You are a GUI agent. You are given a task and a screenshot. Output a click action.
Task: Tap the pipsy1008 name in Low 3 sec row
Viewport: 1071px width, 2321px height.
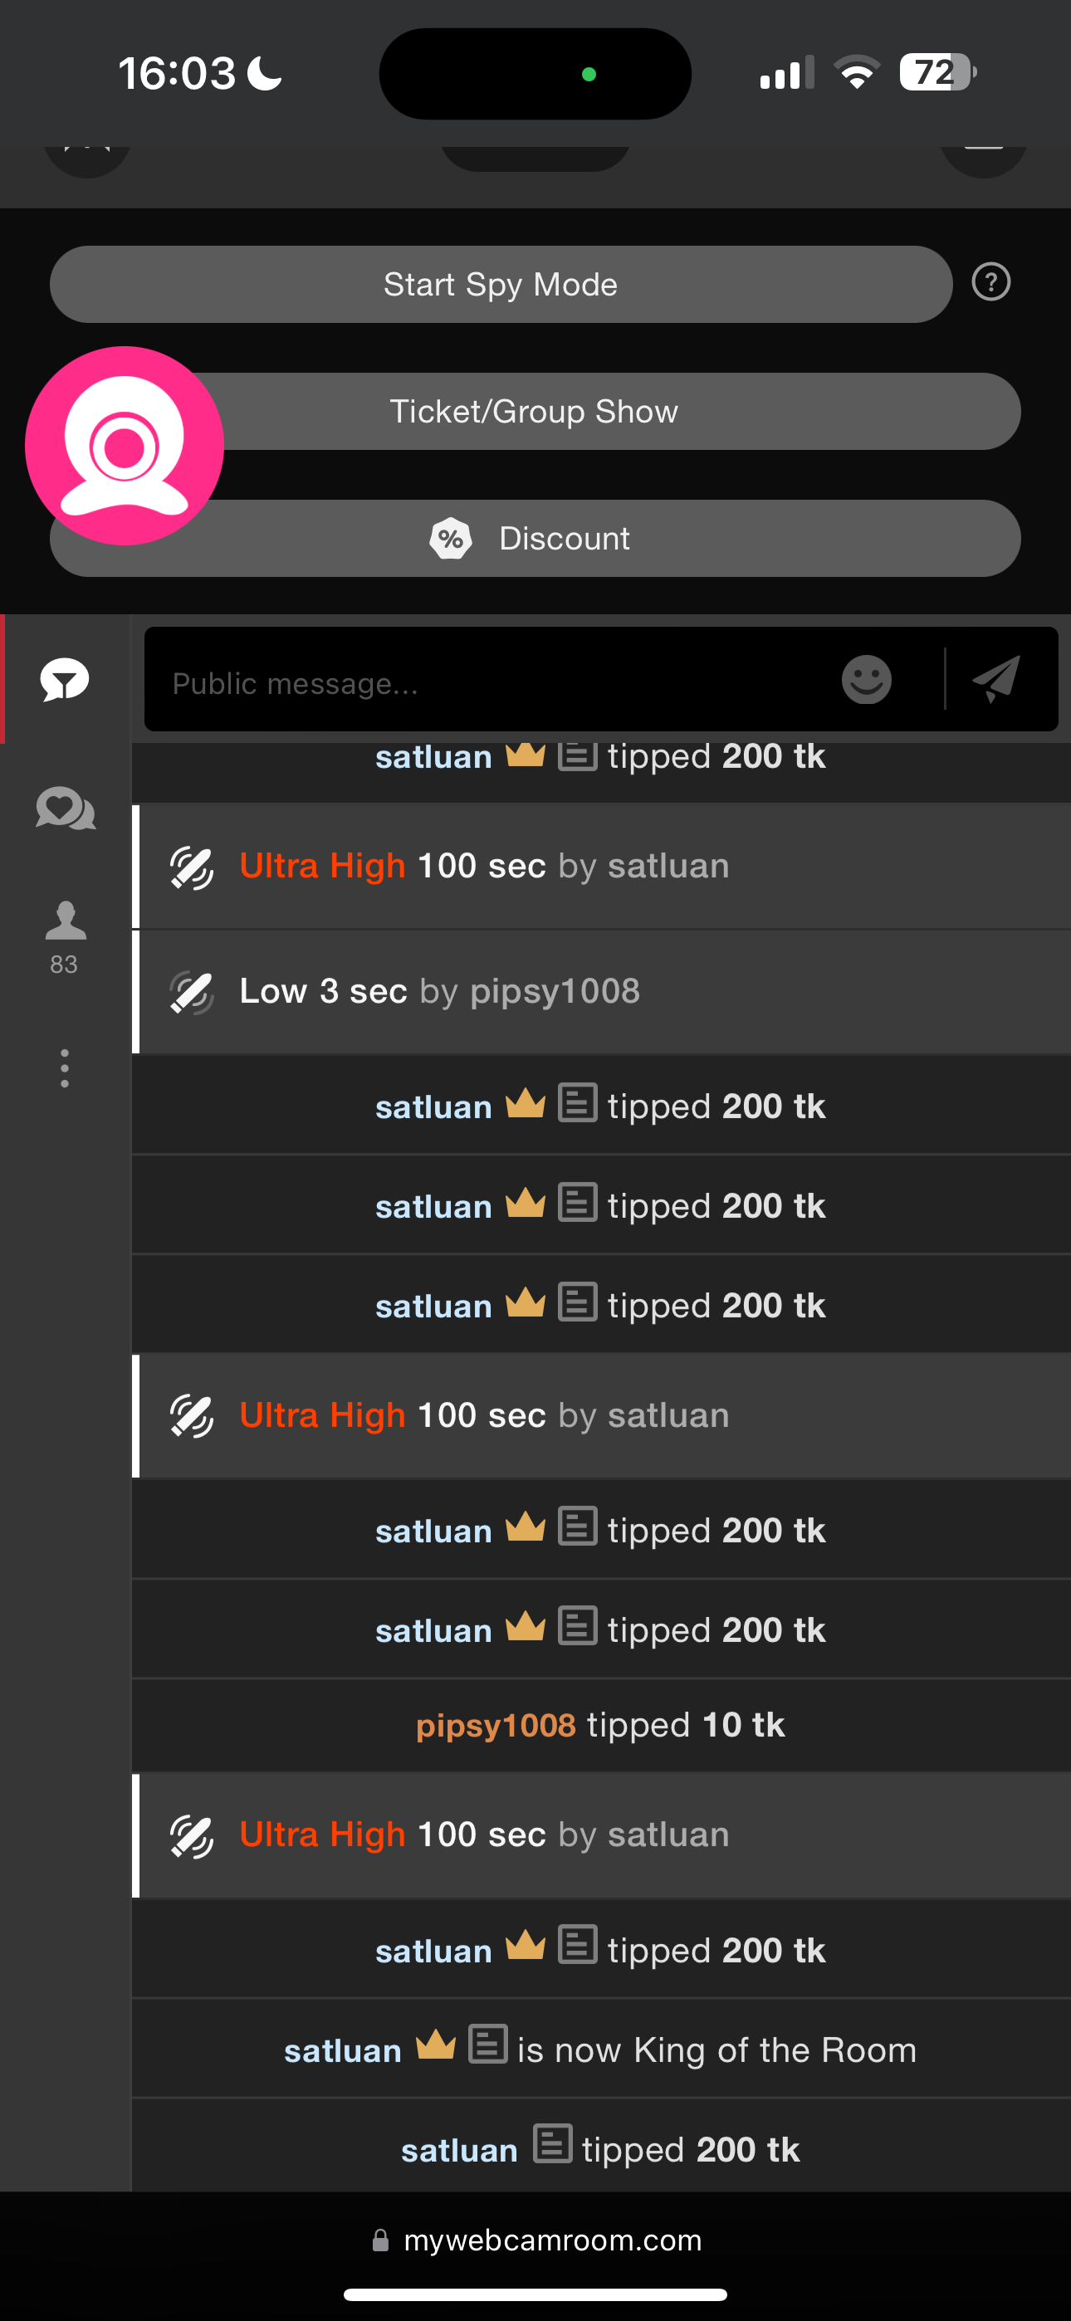coord(555,991)
